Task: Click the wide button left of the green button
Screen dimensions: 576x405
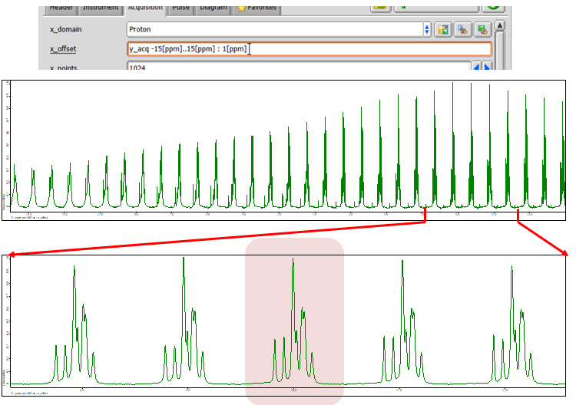Action: (435, 5)
